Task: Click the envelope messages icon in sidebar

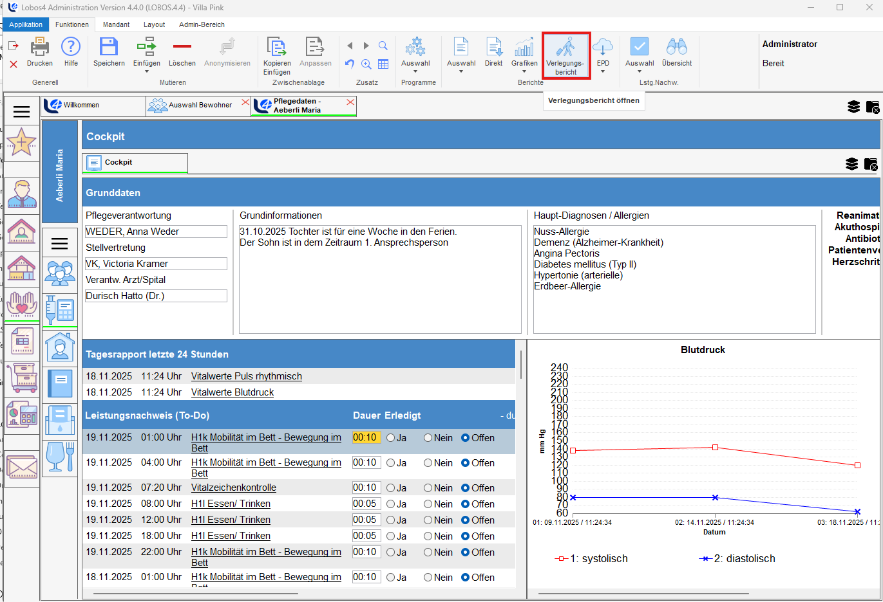Action: (22, 466)
